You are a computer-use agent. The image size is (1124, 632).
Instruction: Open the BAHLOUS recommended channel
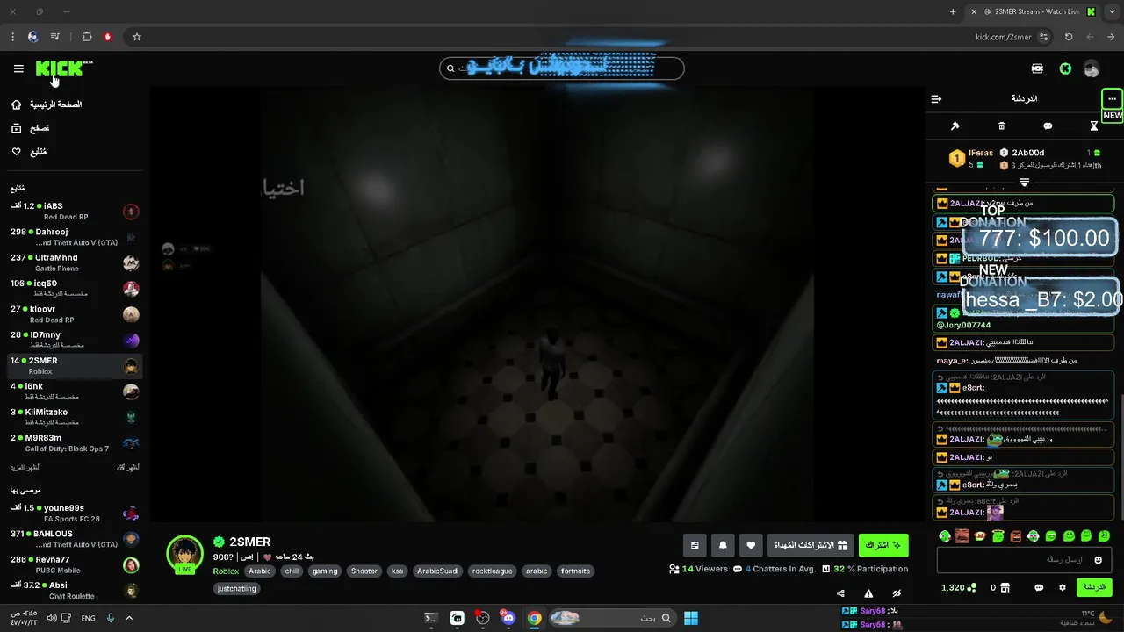click(75, 538)
